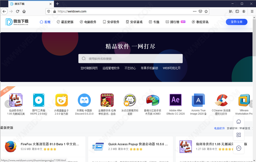This screenshot has width=256, height=162.
Task: Open the QR code floating button
Action: (x=239, y=135)
